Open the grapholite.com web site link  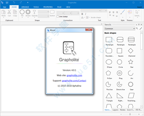74,75
